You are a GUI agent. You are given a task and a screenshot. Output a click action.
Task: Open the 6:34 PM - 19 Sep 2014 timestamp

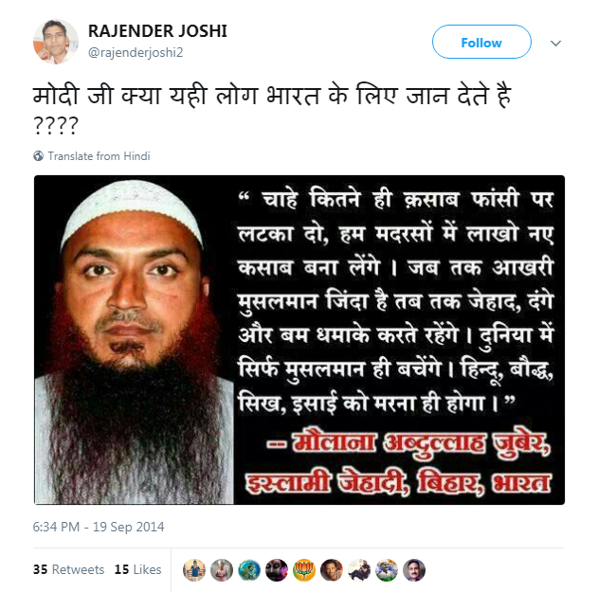pos(99,527)
